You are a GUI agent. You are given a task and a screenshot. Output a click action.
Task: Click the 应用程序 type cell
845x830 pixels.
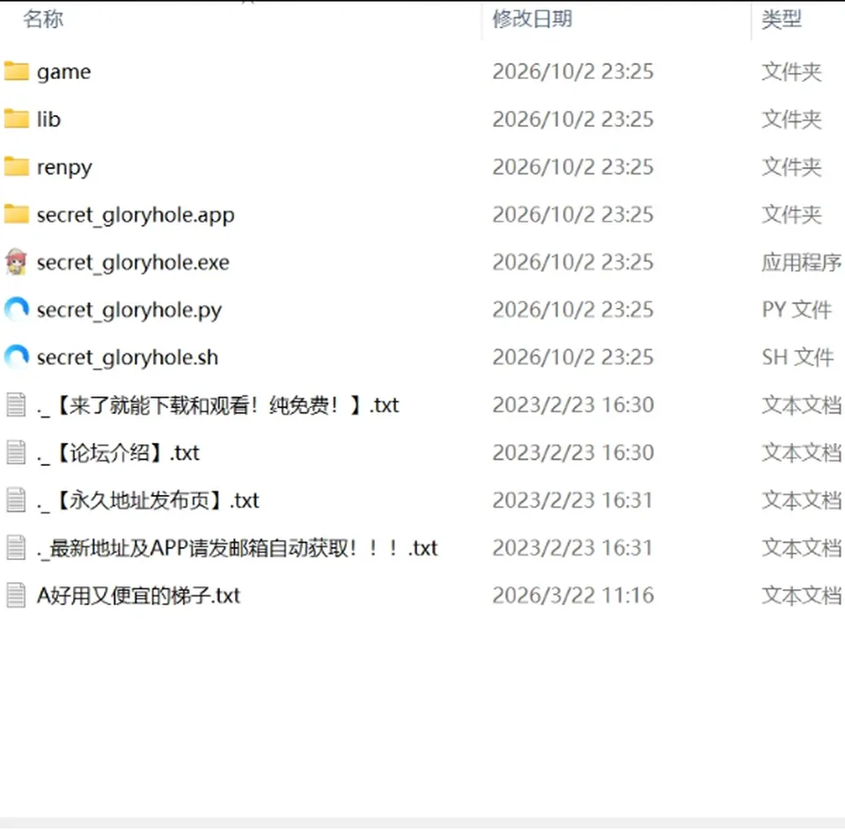[801, 262]
